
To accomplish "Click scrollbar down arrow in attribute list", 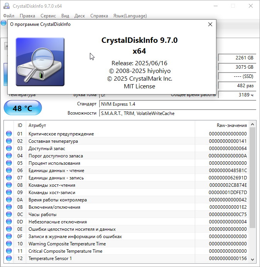I will click(253, 260).
